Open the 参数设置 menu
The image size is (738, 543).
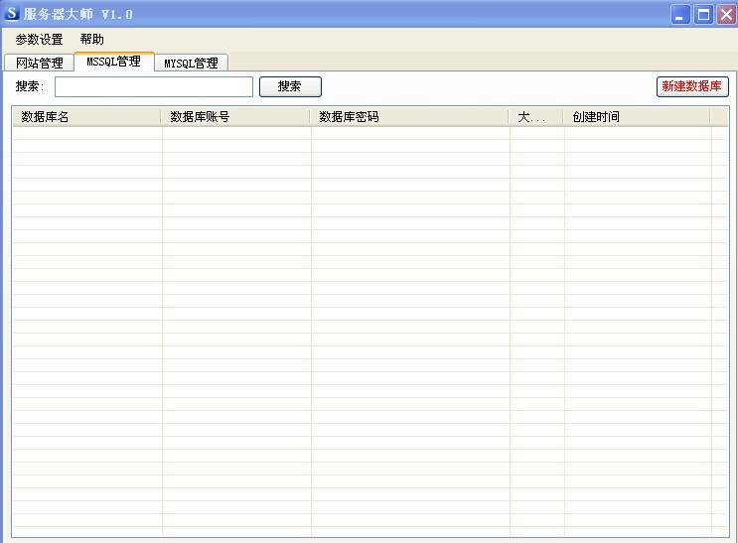pos(39,40)
